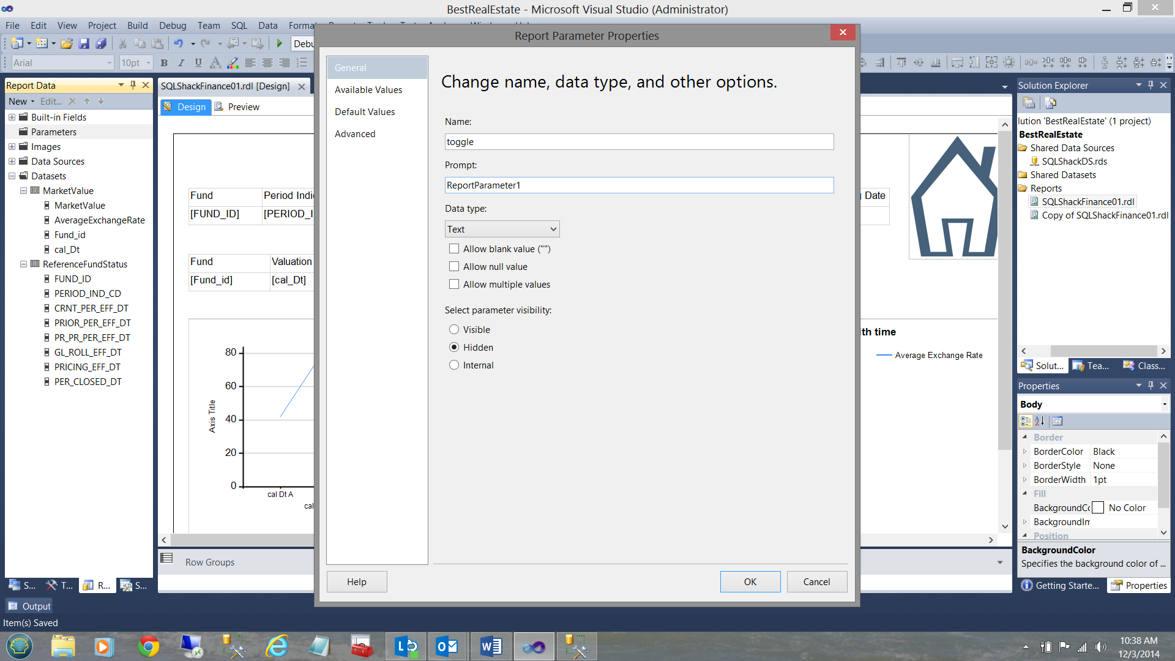The height and width of the screenshot is (661, 1175).
Task: Open the Build menu
Action: tap(137, 25)
